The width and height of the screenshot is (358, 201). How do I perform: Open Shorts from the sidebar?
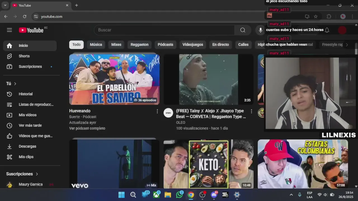(x=30, y=56)
